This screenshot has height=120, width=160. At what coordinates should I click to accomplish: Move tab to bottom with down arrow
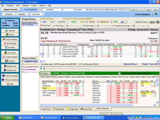44,69
